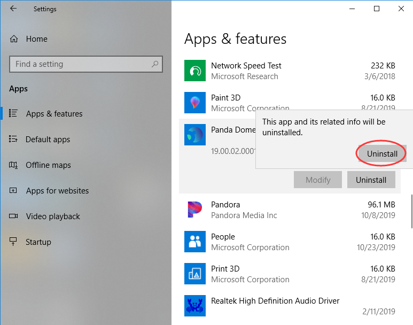Select the Network Speed Test entry name
Viewport: 413px width, 325px height.
tap(246, 65)
